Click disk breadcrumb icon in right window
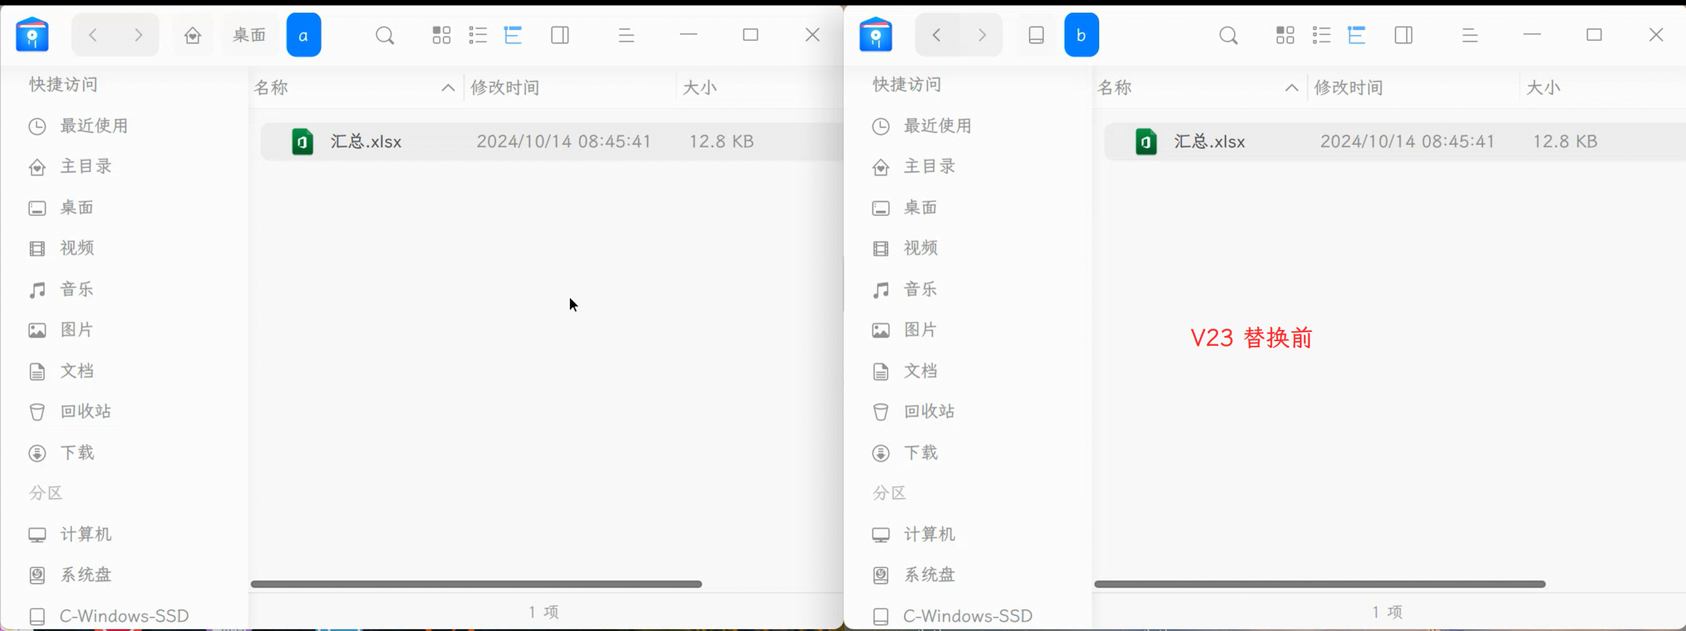 tap(1036, 35)
